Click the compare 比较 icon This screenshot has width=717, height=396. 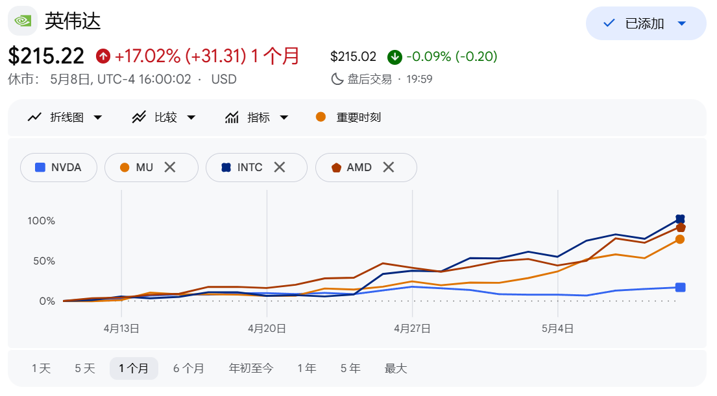139,117
